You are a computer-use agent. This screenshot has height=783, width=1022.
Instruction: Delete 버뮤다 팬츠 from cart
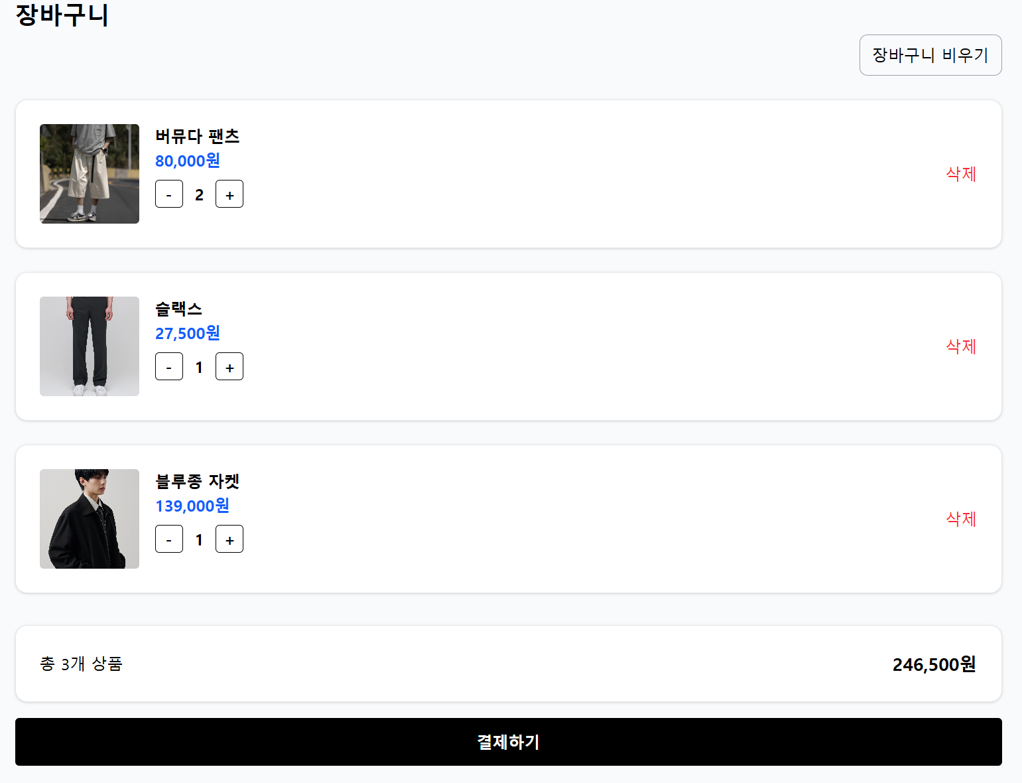point(961,174)
